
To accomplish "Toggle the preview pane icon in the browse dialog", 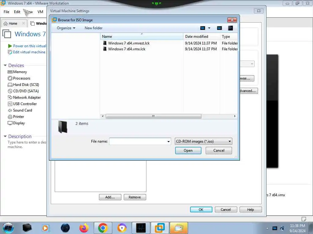I will [x=219, y=28].
